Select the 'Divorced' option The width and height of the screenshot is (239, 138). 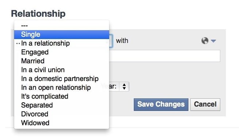point(62,114)
